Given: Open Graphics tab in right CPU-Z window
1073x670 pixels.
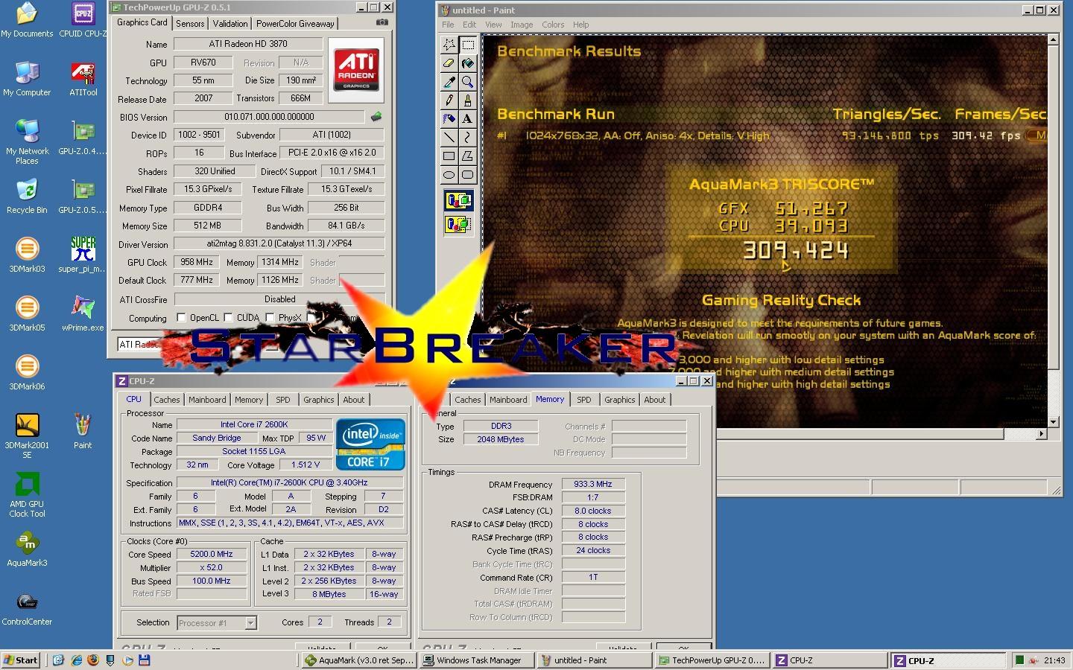Looking at the screenshot, I should click(619, 400).
